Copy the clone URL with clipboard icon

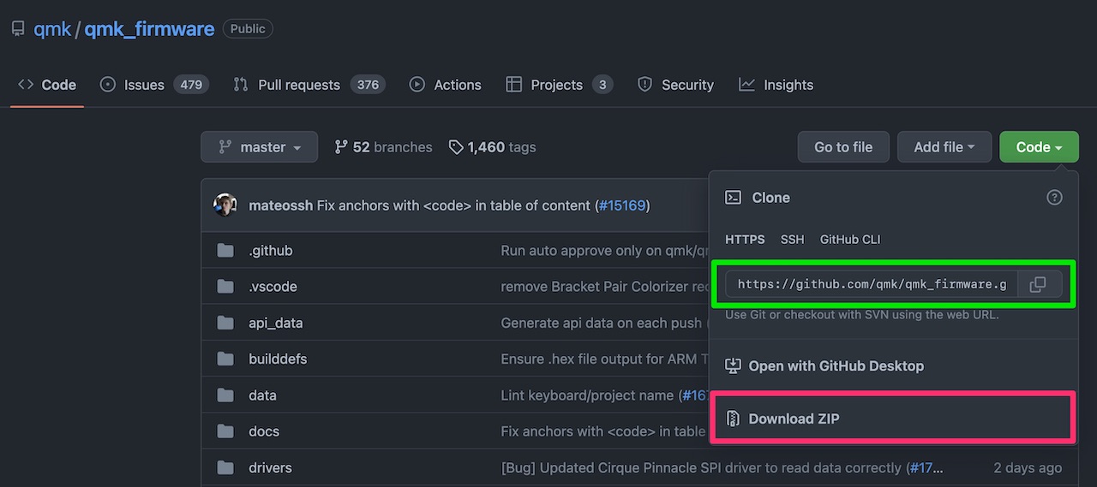coord(1038,284)
